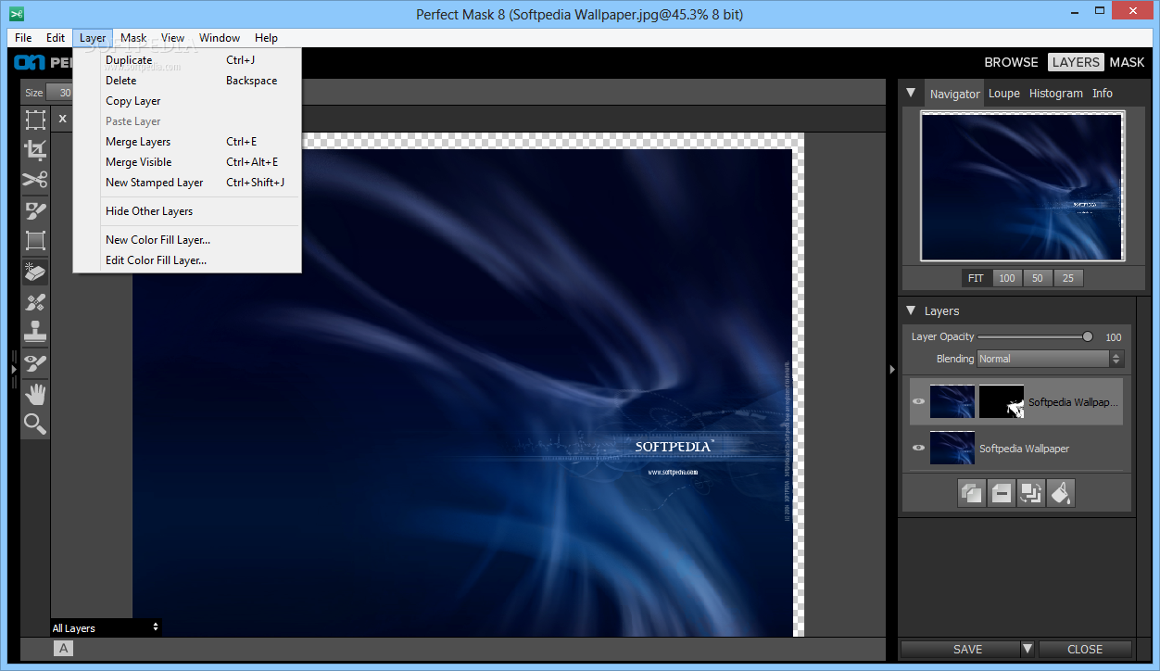1160x671 pixels.
Task: Expand left panel using side arrow handle
Action: [14, 369]
